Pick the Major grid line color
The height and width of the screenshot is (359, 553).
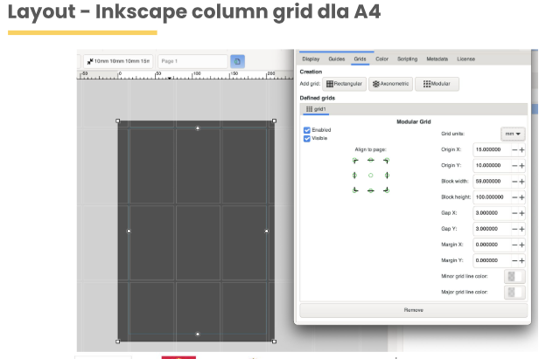514,293
